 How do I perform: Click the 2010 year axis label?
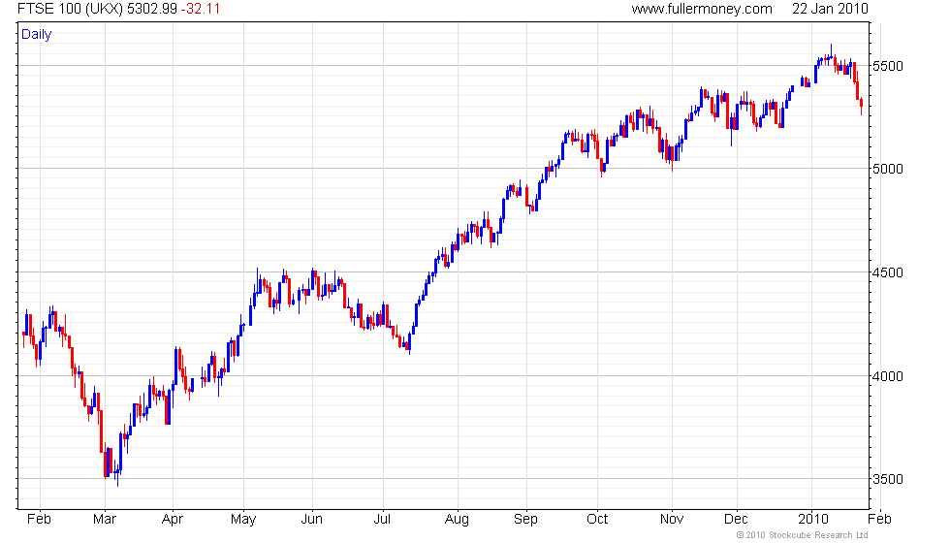[812, 520]
